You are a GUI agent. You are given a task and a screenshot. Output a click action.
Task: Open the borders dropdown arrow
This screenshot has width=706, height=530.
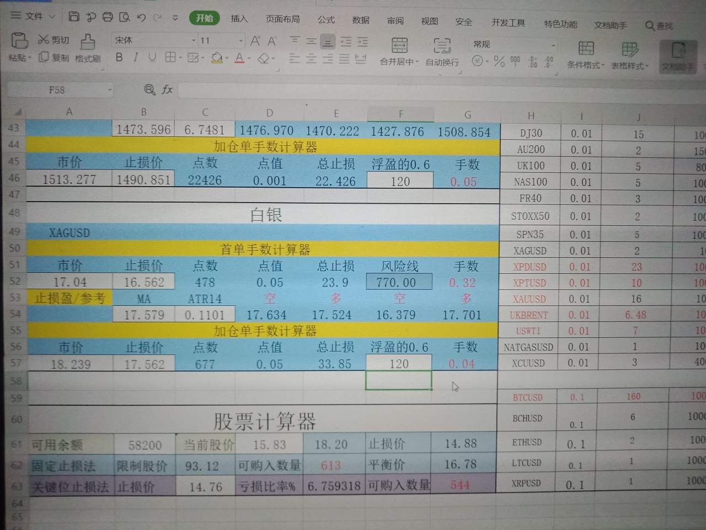click(x=180, y=57)
